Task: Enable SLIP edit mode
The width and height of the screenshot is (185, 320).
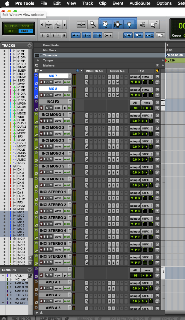Action: click(x=11, y=31)
